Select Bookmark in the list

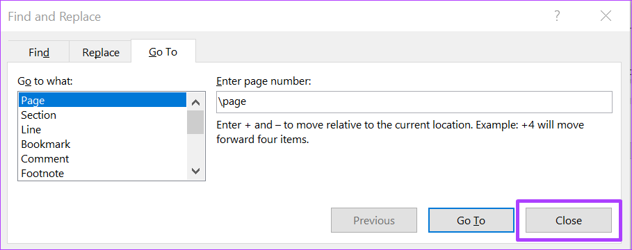(x=103, y=144)
